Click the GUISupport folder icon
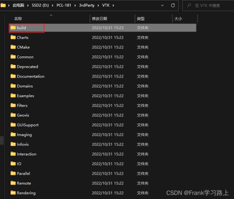 pyautogui.click(x=13, y=125)
